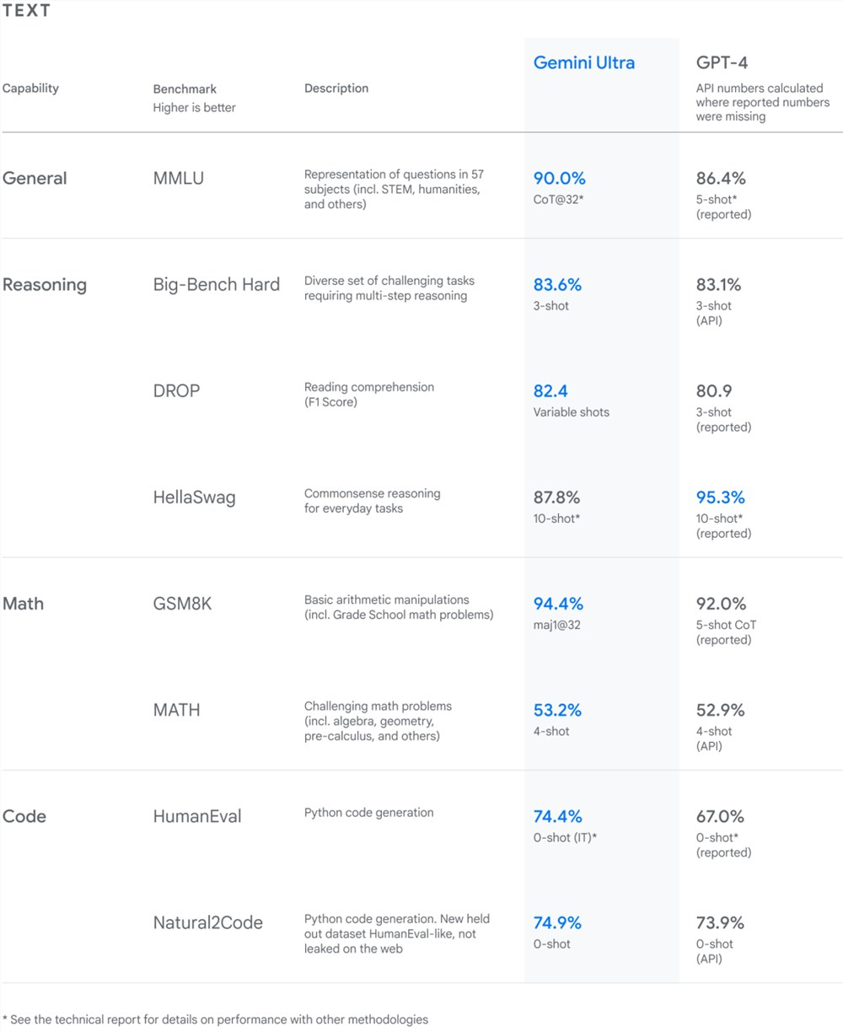Select the Code capability heading
This screenshot has width=843, height=1032.
(x=24, y=816)
